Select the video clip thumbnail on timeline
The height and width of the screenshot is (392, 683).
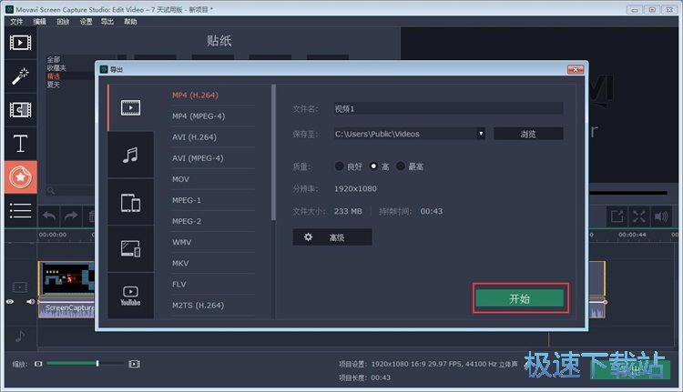(67, 278)
